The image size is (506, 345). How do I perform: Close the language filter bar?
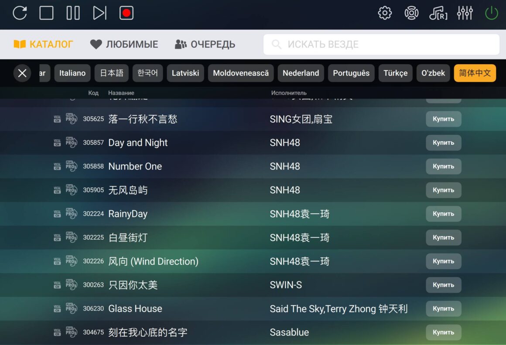[x=22, y=73]
